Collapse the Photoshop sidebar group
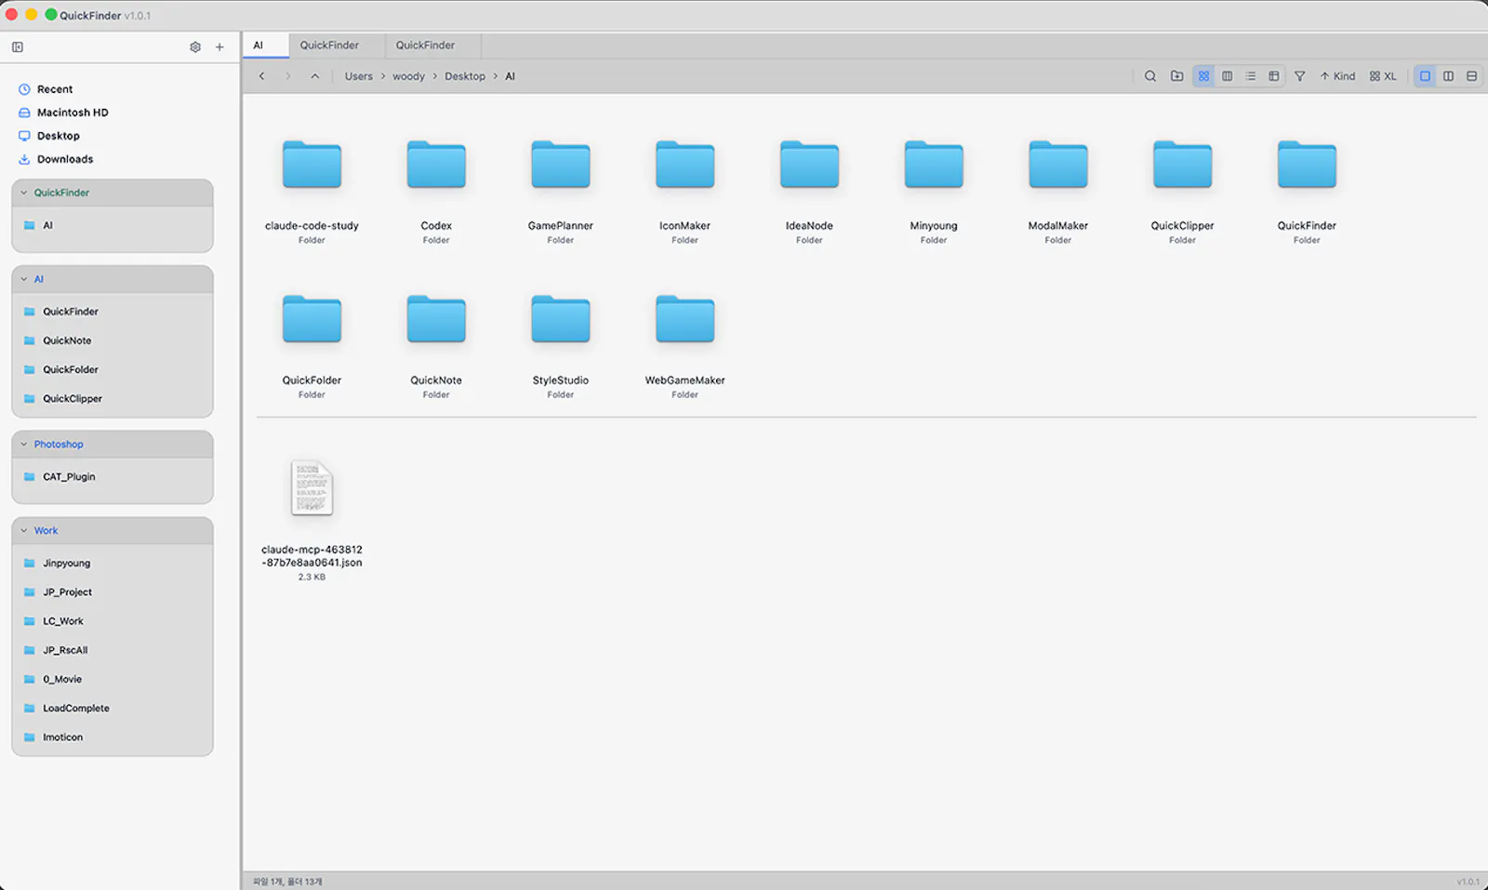1488x890 pixels. [x=24, y=445]
